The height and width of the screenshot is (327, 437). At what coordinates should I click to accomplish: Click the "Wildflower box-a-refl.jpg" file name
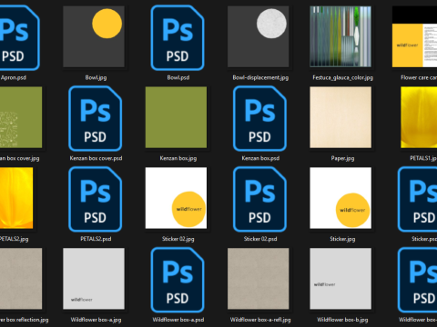point(260,320)
